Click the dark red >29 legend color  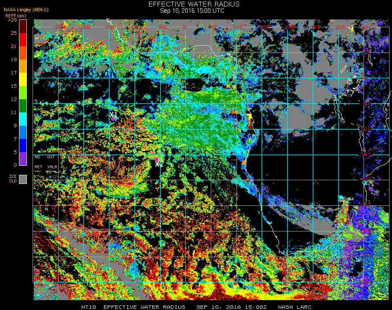click(23, 26)
